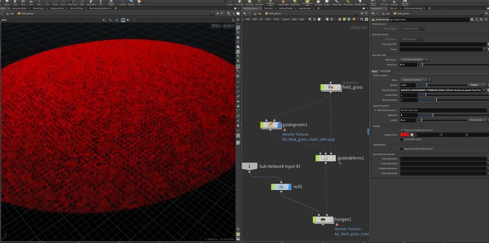489x243 pixels.
Task: Select the hairgen1 node icon
Action: [323, 220]
